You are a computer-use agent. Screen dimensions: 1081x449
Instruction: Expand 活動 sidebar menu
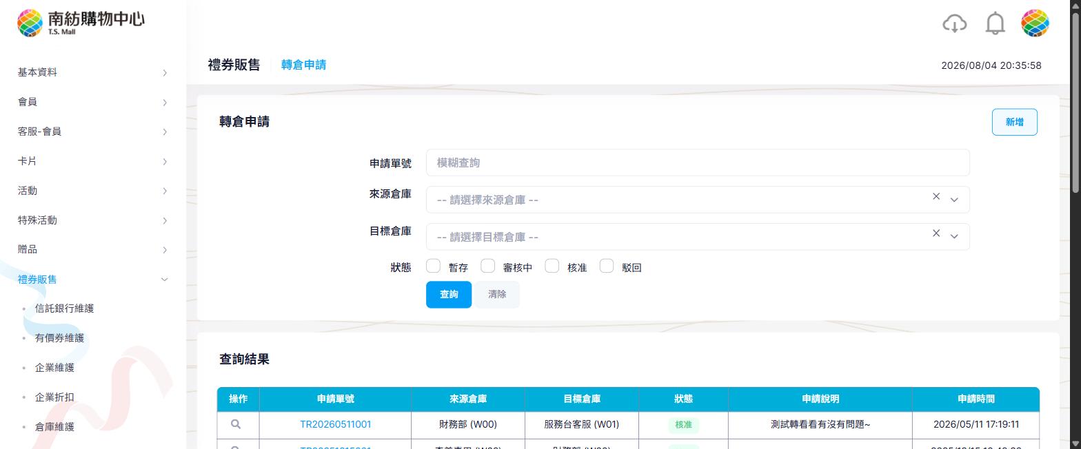click(x=93, y=191)
